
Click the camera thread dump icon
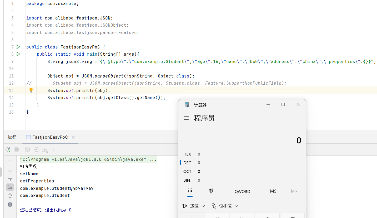[27, 149]
